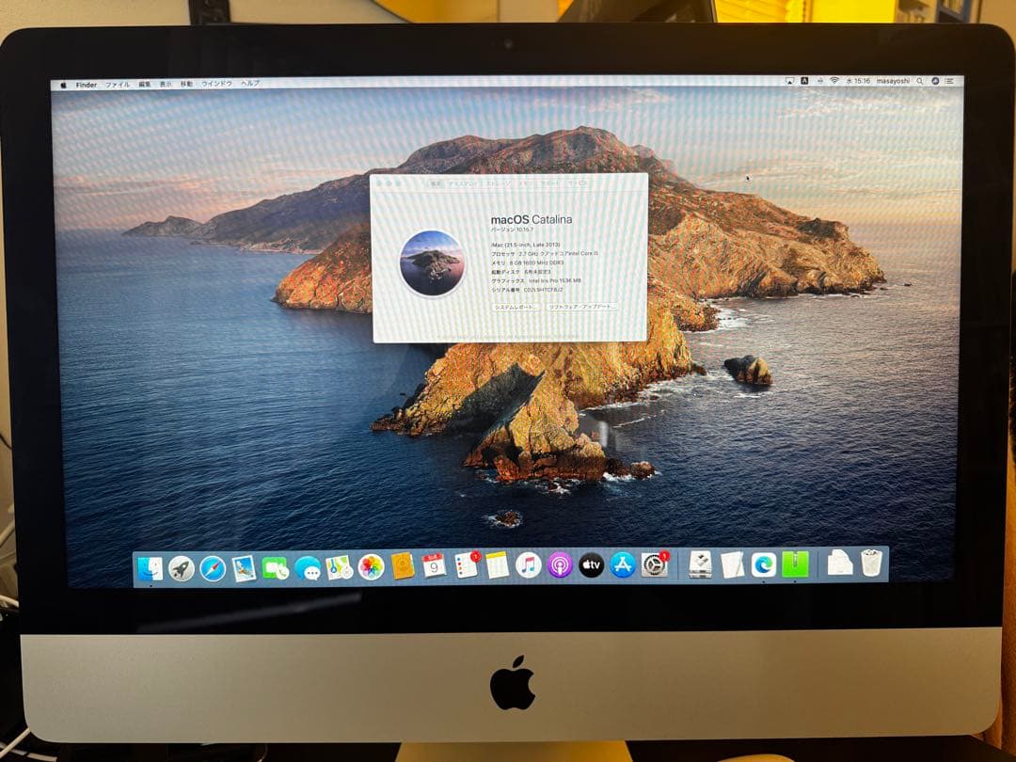The image size is (1016, 762).
Task: Click the ソフトウェア・アップデート button
Action: pos(581,308)
